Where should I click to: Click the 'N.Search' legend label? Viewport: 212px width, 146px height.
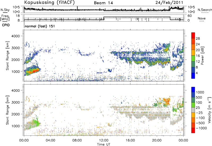(205, 10)
